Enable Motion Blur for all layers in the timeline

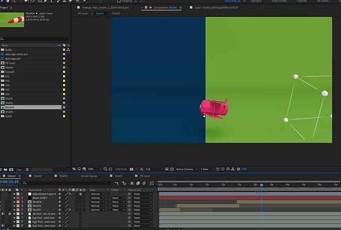pyautogui.click(x=144, y=183)
